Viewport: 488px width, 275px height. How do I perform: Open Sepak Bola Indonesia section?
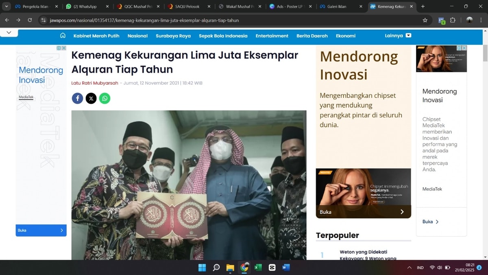pyautogui.click(x=223, y=36)
